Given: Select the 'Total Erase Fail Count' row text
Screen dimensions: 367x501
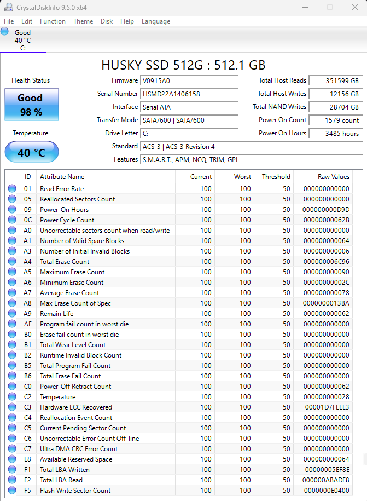Looking at the screenshot, I should coord(70,376).
